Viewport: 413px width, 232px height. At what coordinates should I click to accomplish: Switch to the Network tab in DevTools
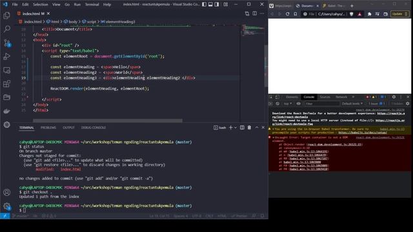[341, 97]
